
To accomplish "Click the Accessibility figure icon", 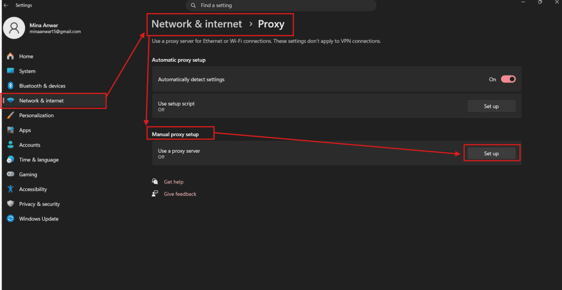I will click(10, 189).
